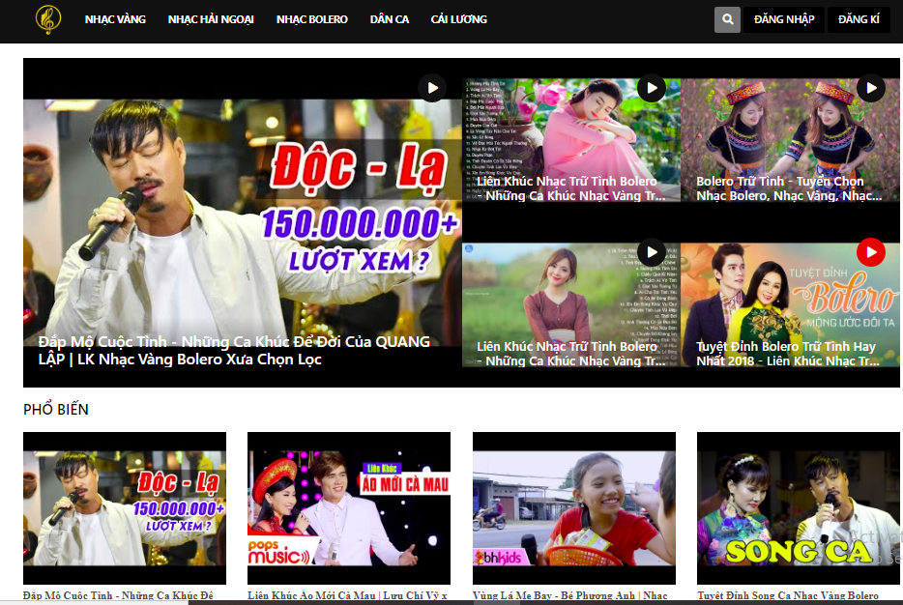
Task: Click the Vùng Lá Me Bay thumbnail in Phổ Biến
Action: click(572, 507)
